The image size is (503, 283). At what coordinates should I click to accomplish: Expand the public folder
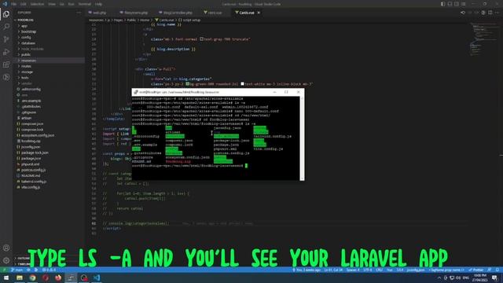(26, 54)
